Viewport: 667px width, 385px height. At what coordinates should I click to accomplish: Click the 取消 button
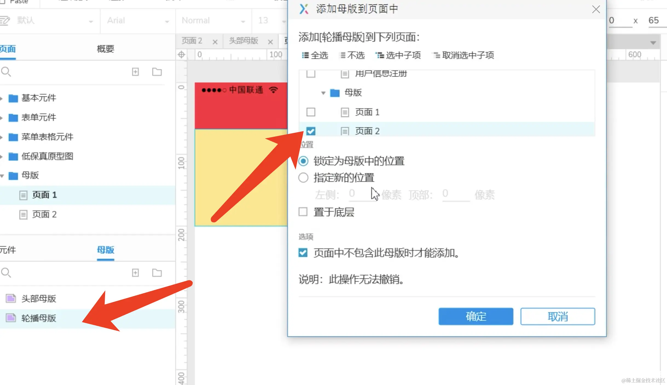pos(558,316)
